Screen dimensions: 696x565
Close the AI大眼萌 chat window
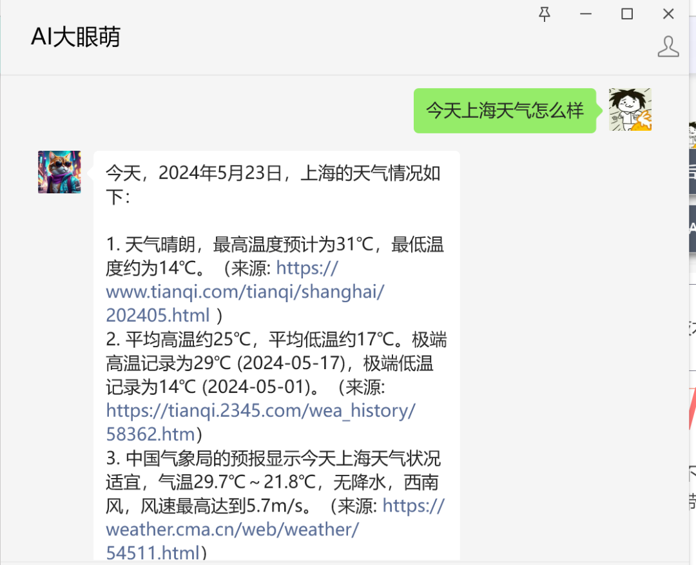coord(668,14)
